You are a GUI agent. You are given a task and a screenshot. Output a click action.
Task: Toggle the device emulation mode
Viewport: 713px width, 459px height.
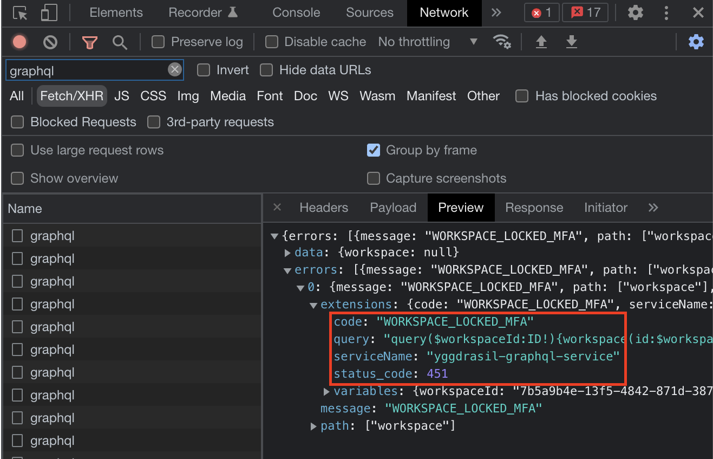(x=48, y=13)
